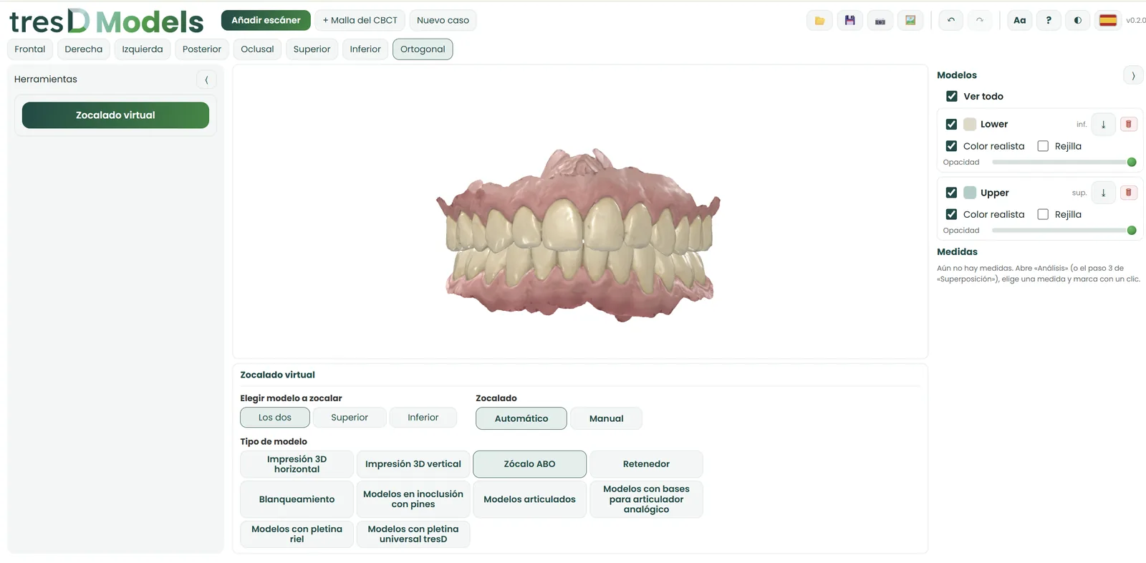1146x563 pixels.
Task: Hide the Upper model using its visibility checkbox
Action: 951,193
